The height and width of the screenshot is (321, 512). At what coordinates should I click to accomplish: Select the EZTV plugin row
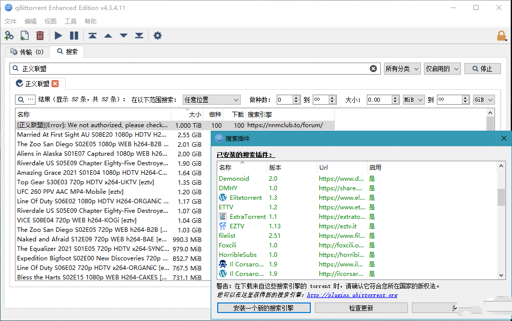coord(237,226)
